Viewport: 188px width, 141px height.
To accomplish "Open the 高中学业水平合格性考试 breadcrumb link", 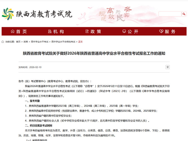I will [x=63, y=42].
